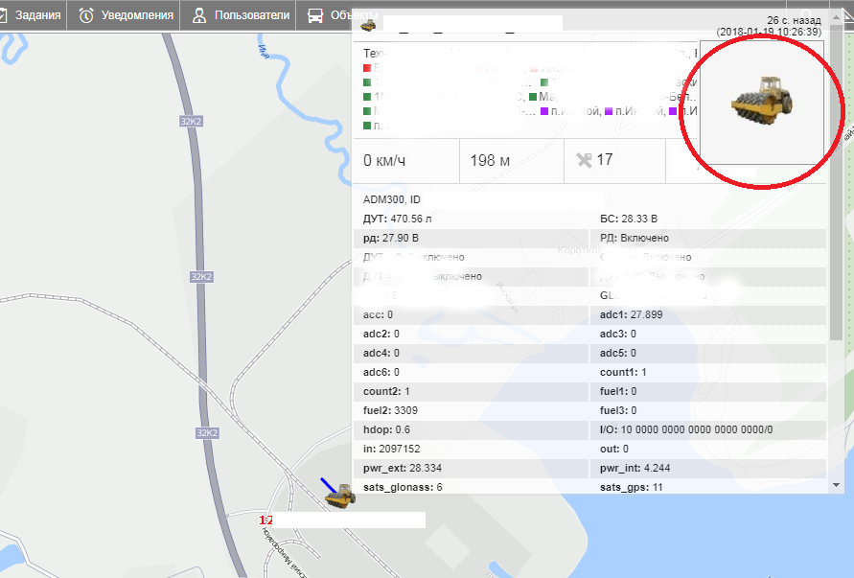Click the small roller icon in popup header
Screen dimensions: 854x578
click(367, 24)
